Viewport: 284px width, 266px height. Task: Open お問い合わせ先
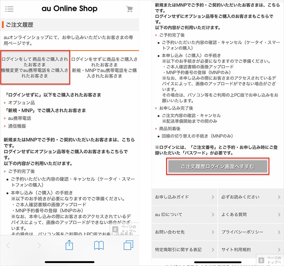pyautogui.click(x=184, y=232)
